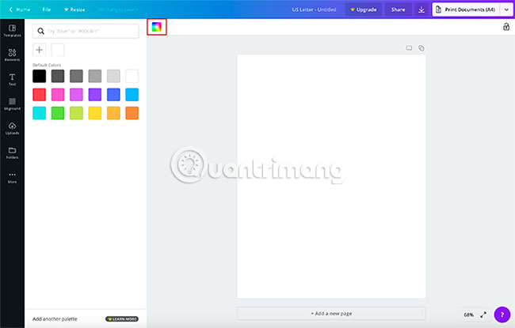Click the color search field

86,31
